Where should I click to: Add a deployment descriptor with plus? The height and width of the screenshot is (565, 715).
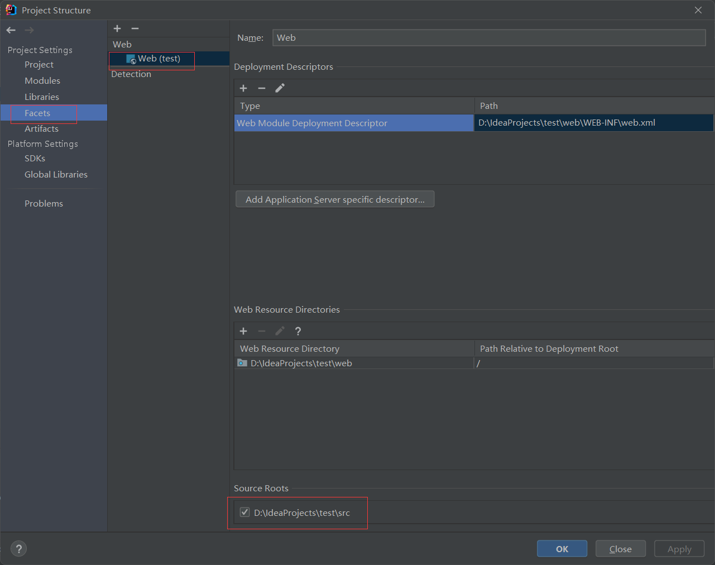point(243,88)
